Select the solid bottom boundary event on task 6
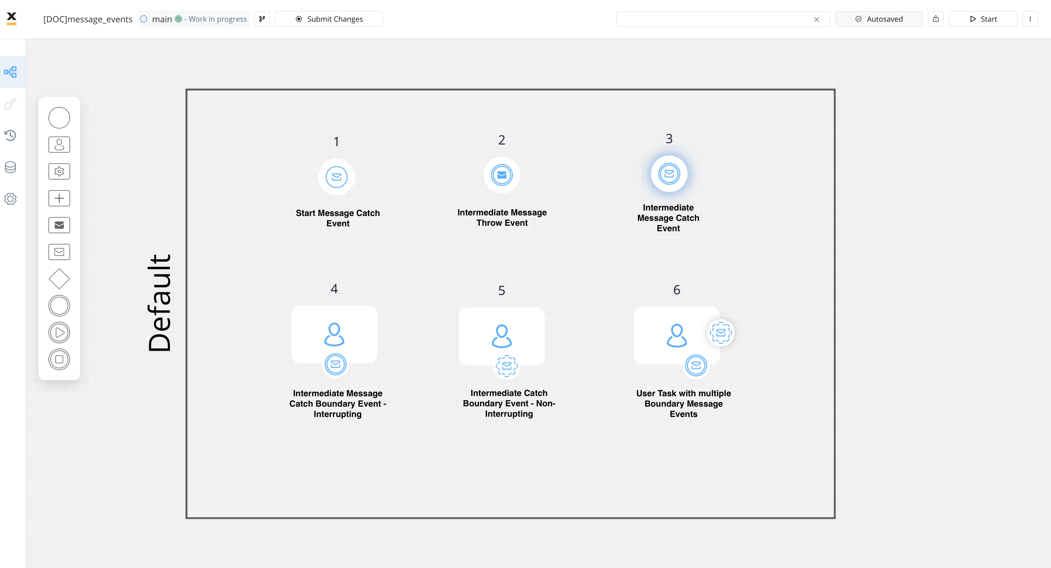Image resolution: width=1051 pixels, height=568 pixels. pyautogui.click(x=696, y=365)
